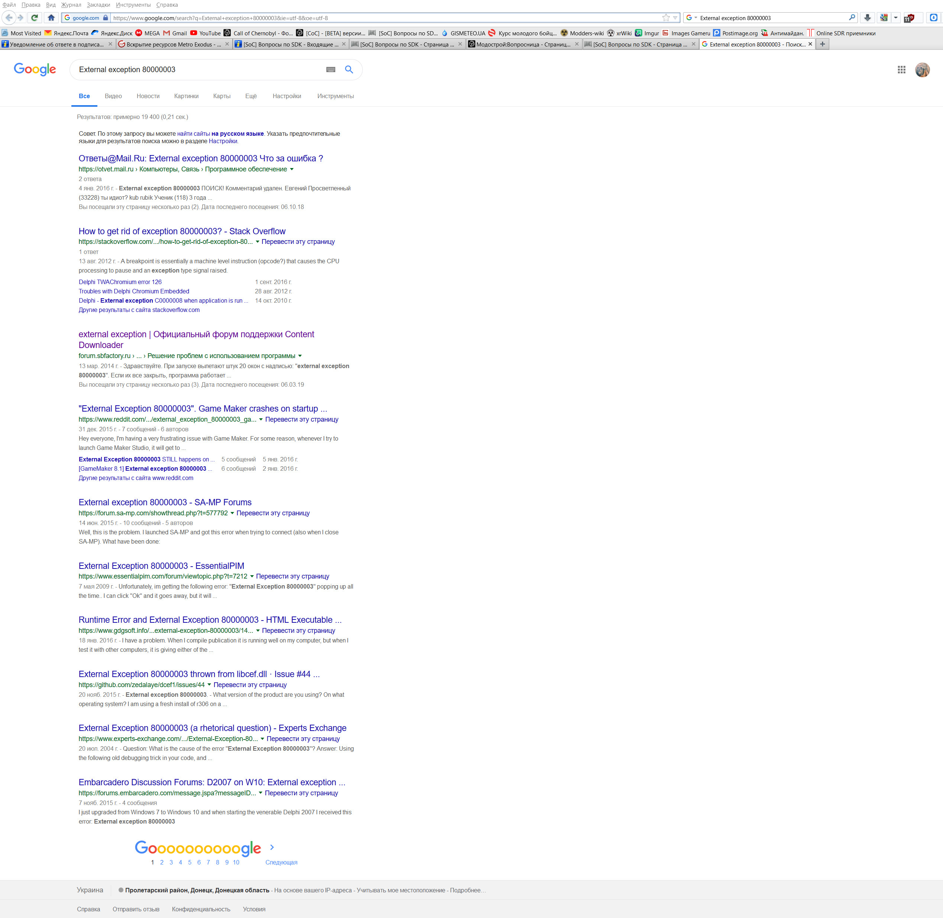Go to Следующая results page

coord(281,862)
